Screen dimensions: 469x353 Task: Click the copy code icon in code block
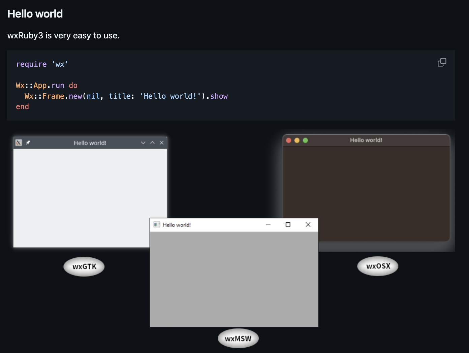click(442, 62)
